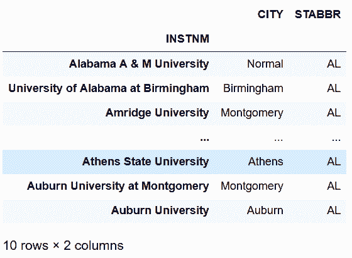
Task: Click the CITY column header
Action: click(270, 14)
